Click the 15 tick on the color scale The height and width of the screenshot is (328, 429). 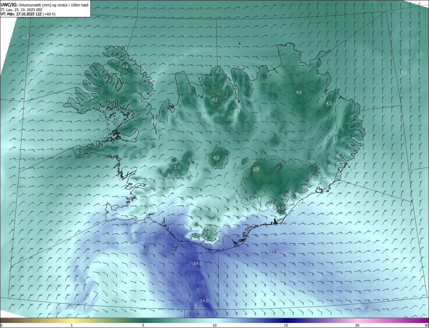point(286,325)
